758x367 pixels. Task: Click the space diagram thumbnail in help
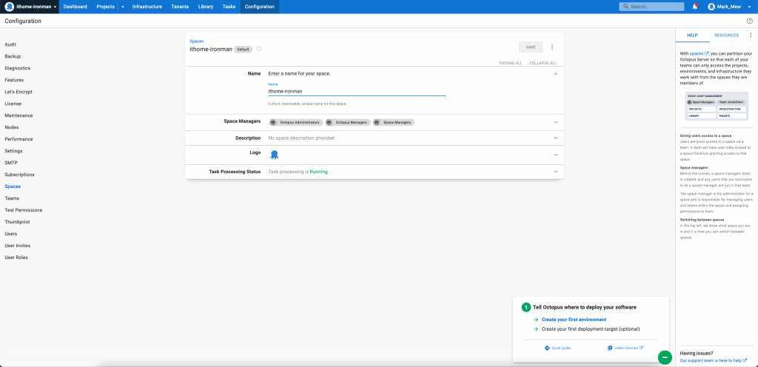click(717, 107)
